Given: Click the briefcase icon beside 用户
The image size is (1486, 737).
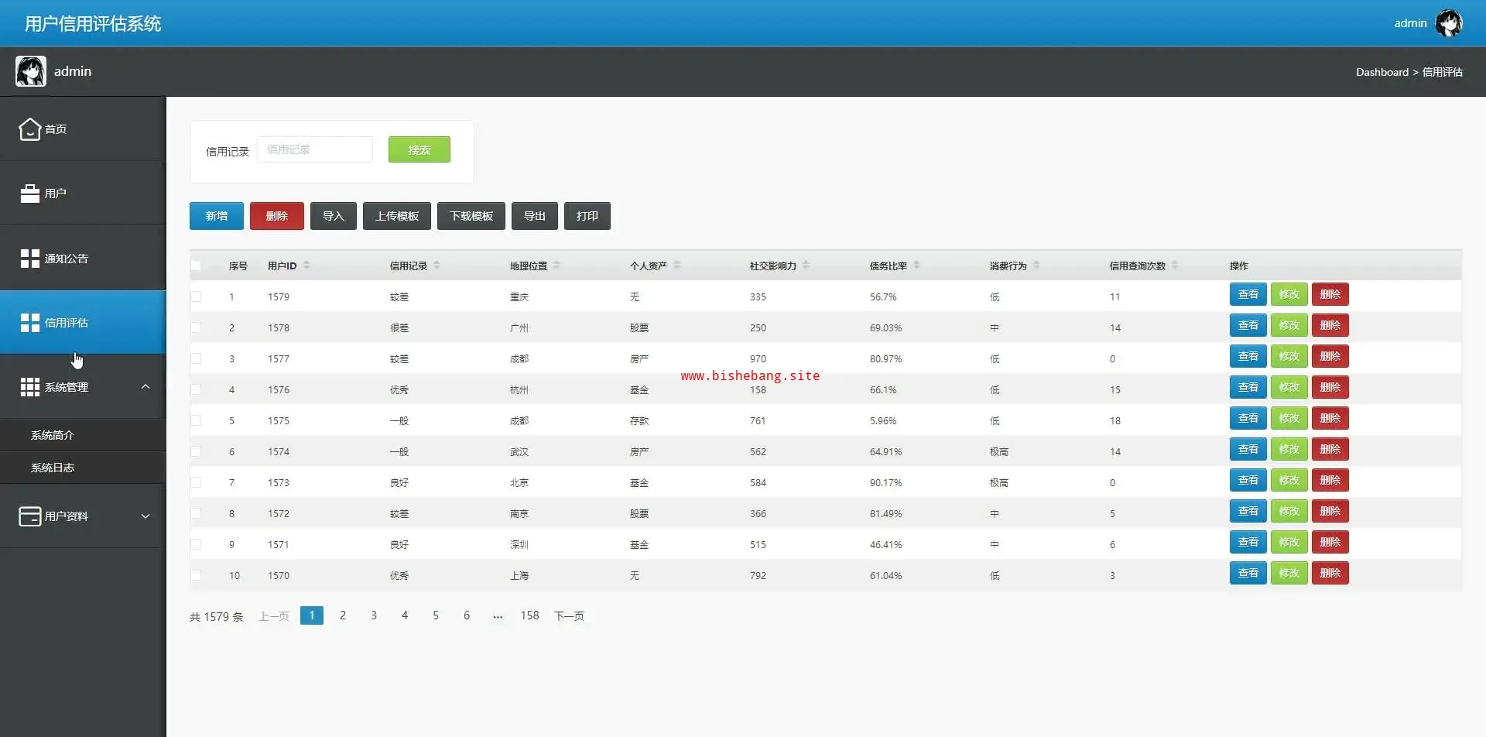Looking at the screenshot, I should [29, 194].
